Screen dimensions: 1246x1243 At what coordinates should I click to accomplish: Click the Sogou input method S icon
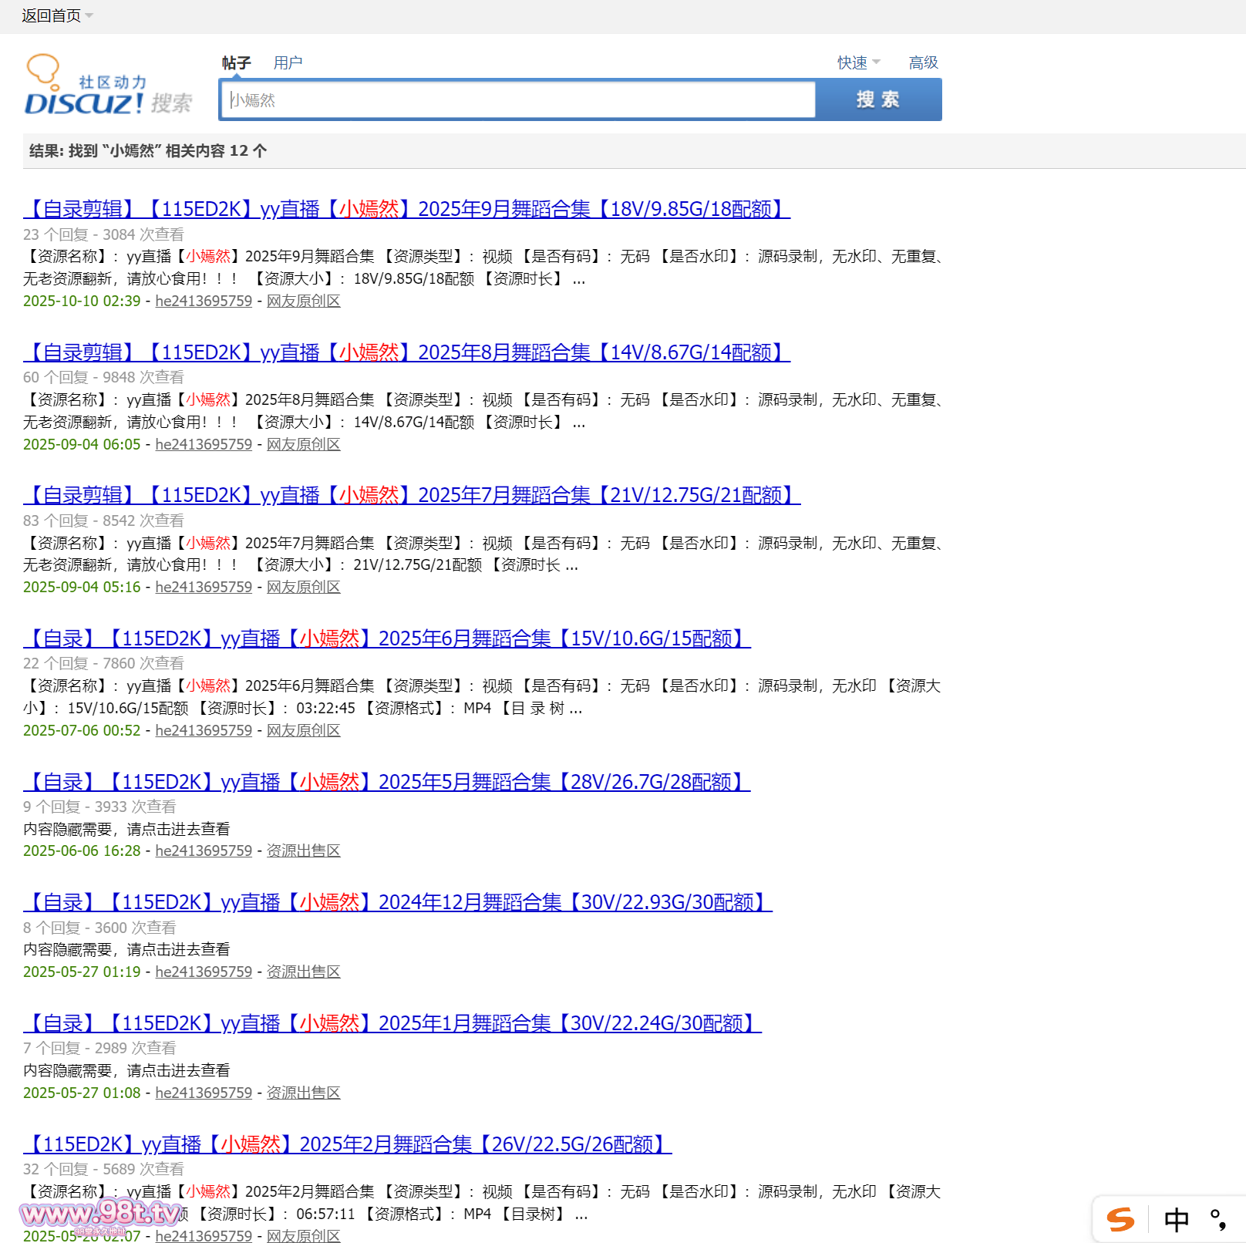click(1120, 1219)
